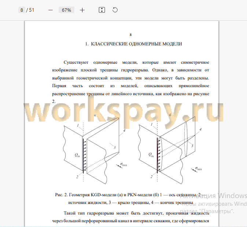Click the page number 8 atop the page

130,35
